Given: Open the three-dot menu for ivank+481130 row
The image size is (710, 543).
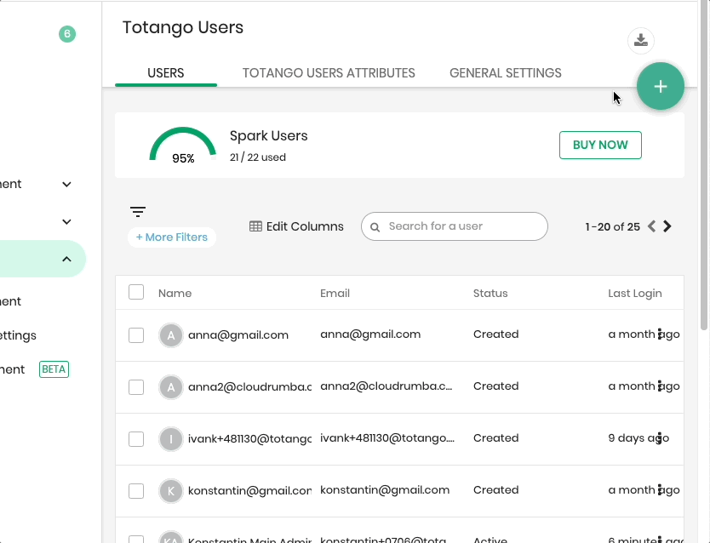Looking at the screenshot, I should [x=660, y=438].
